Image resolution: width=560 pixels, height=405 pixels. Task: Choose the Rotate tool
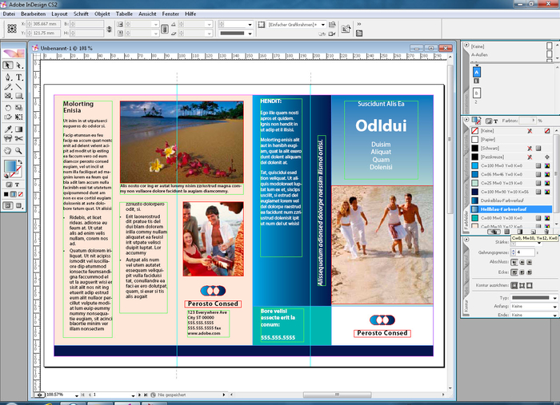click(7, 108)
